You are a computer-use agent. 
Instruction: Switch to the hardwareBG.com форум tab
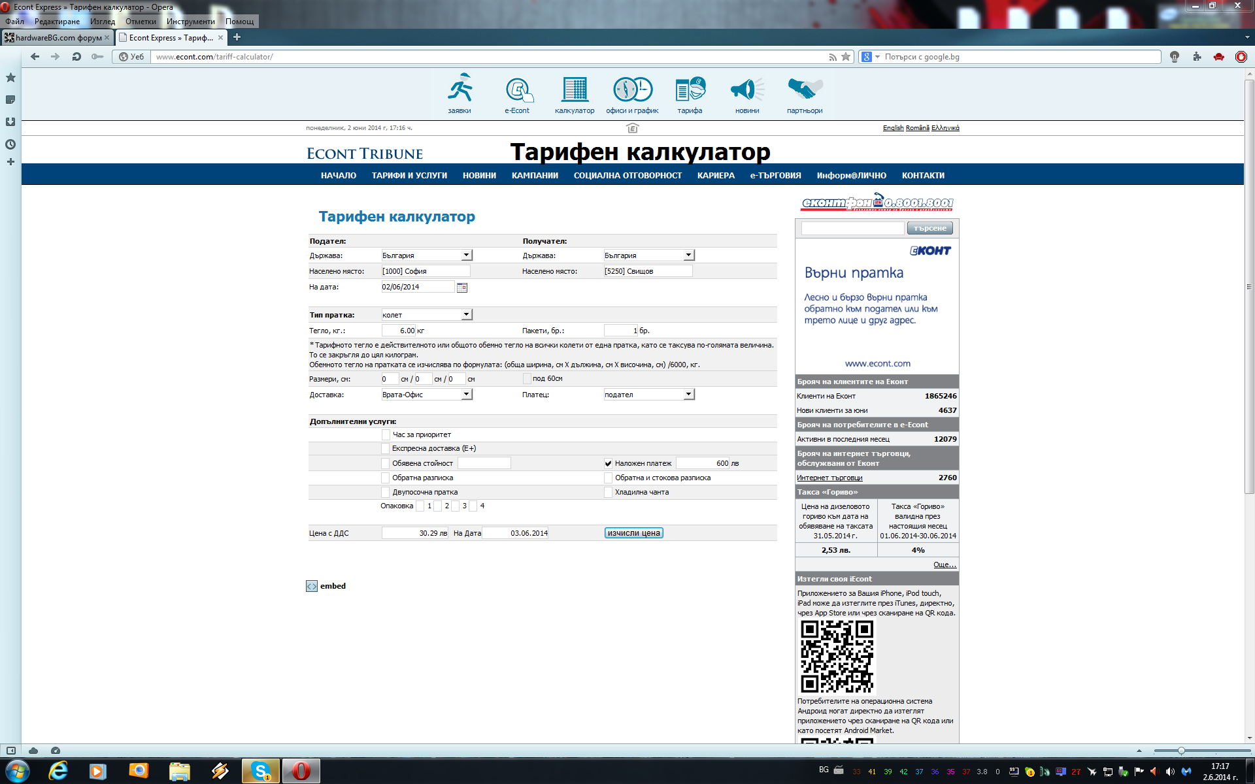(x=57, y=38)
